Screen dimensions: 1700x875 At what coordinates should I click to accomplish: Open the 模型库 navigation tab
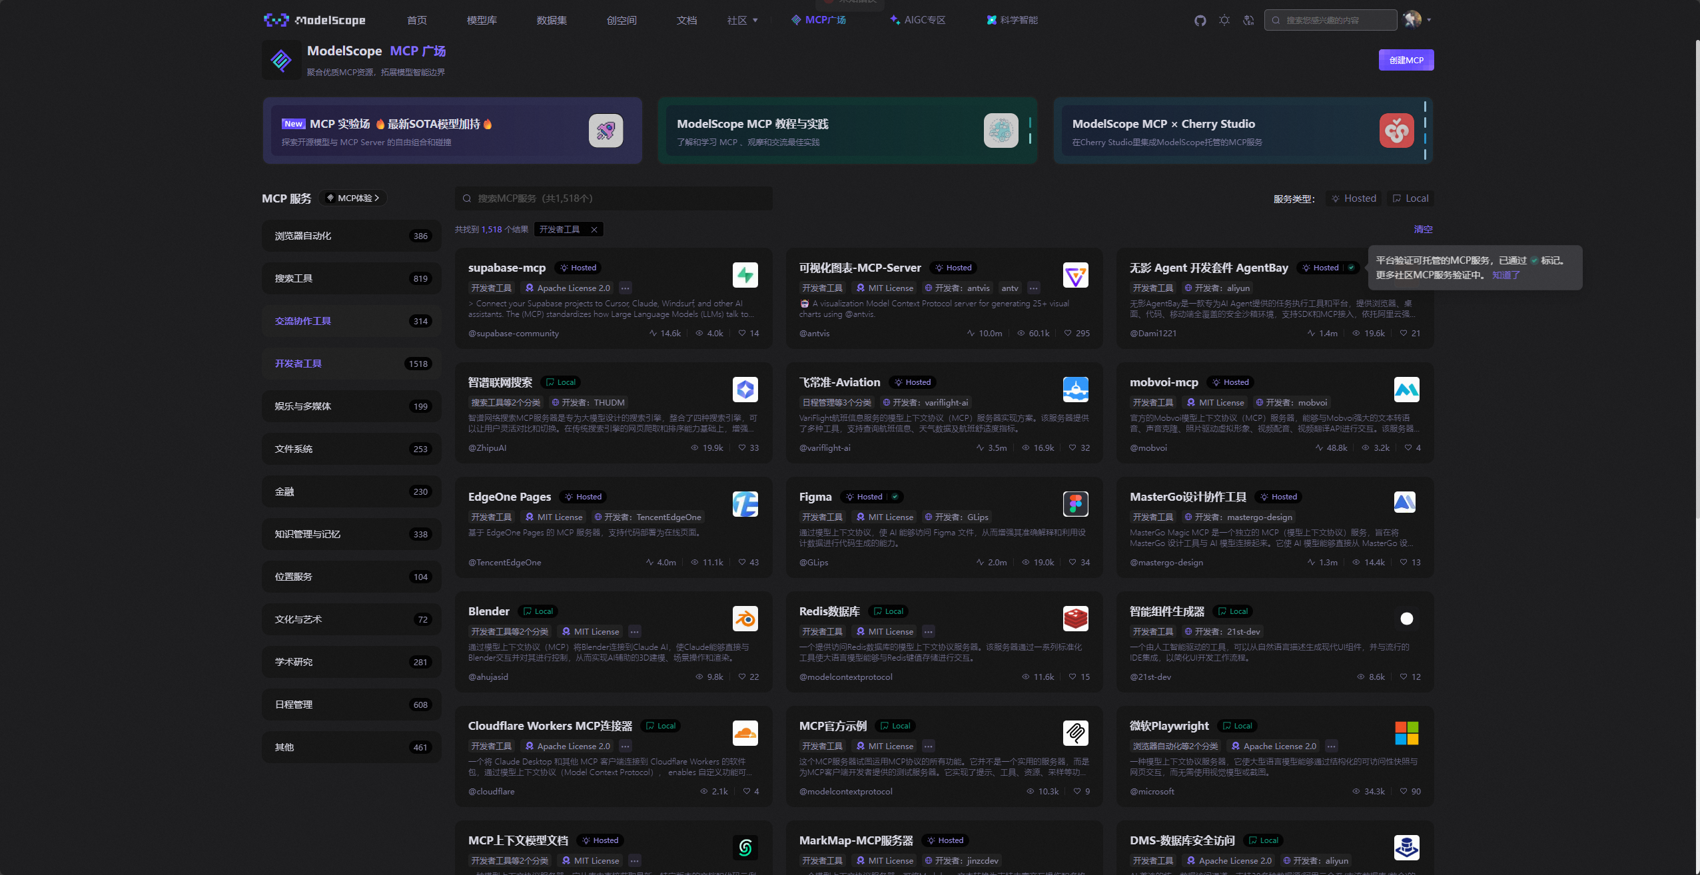click(x=481, y=21)
